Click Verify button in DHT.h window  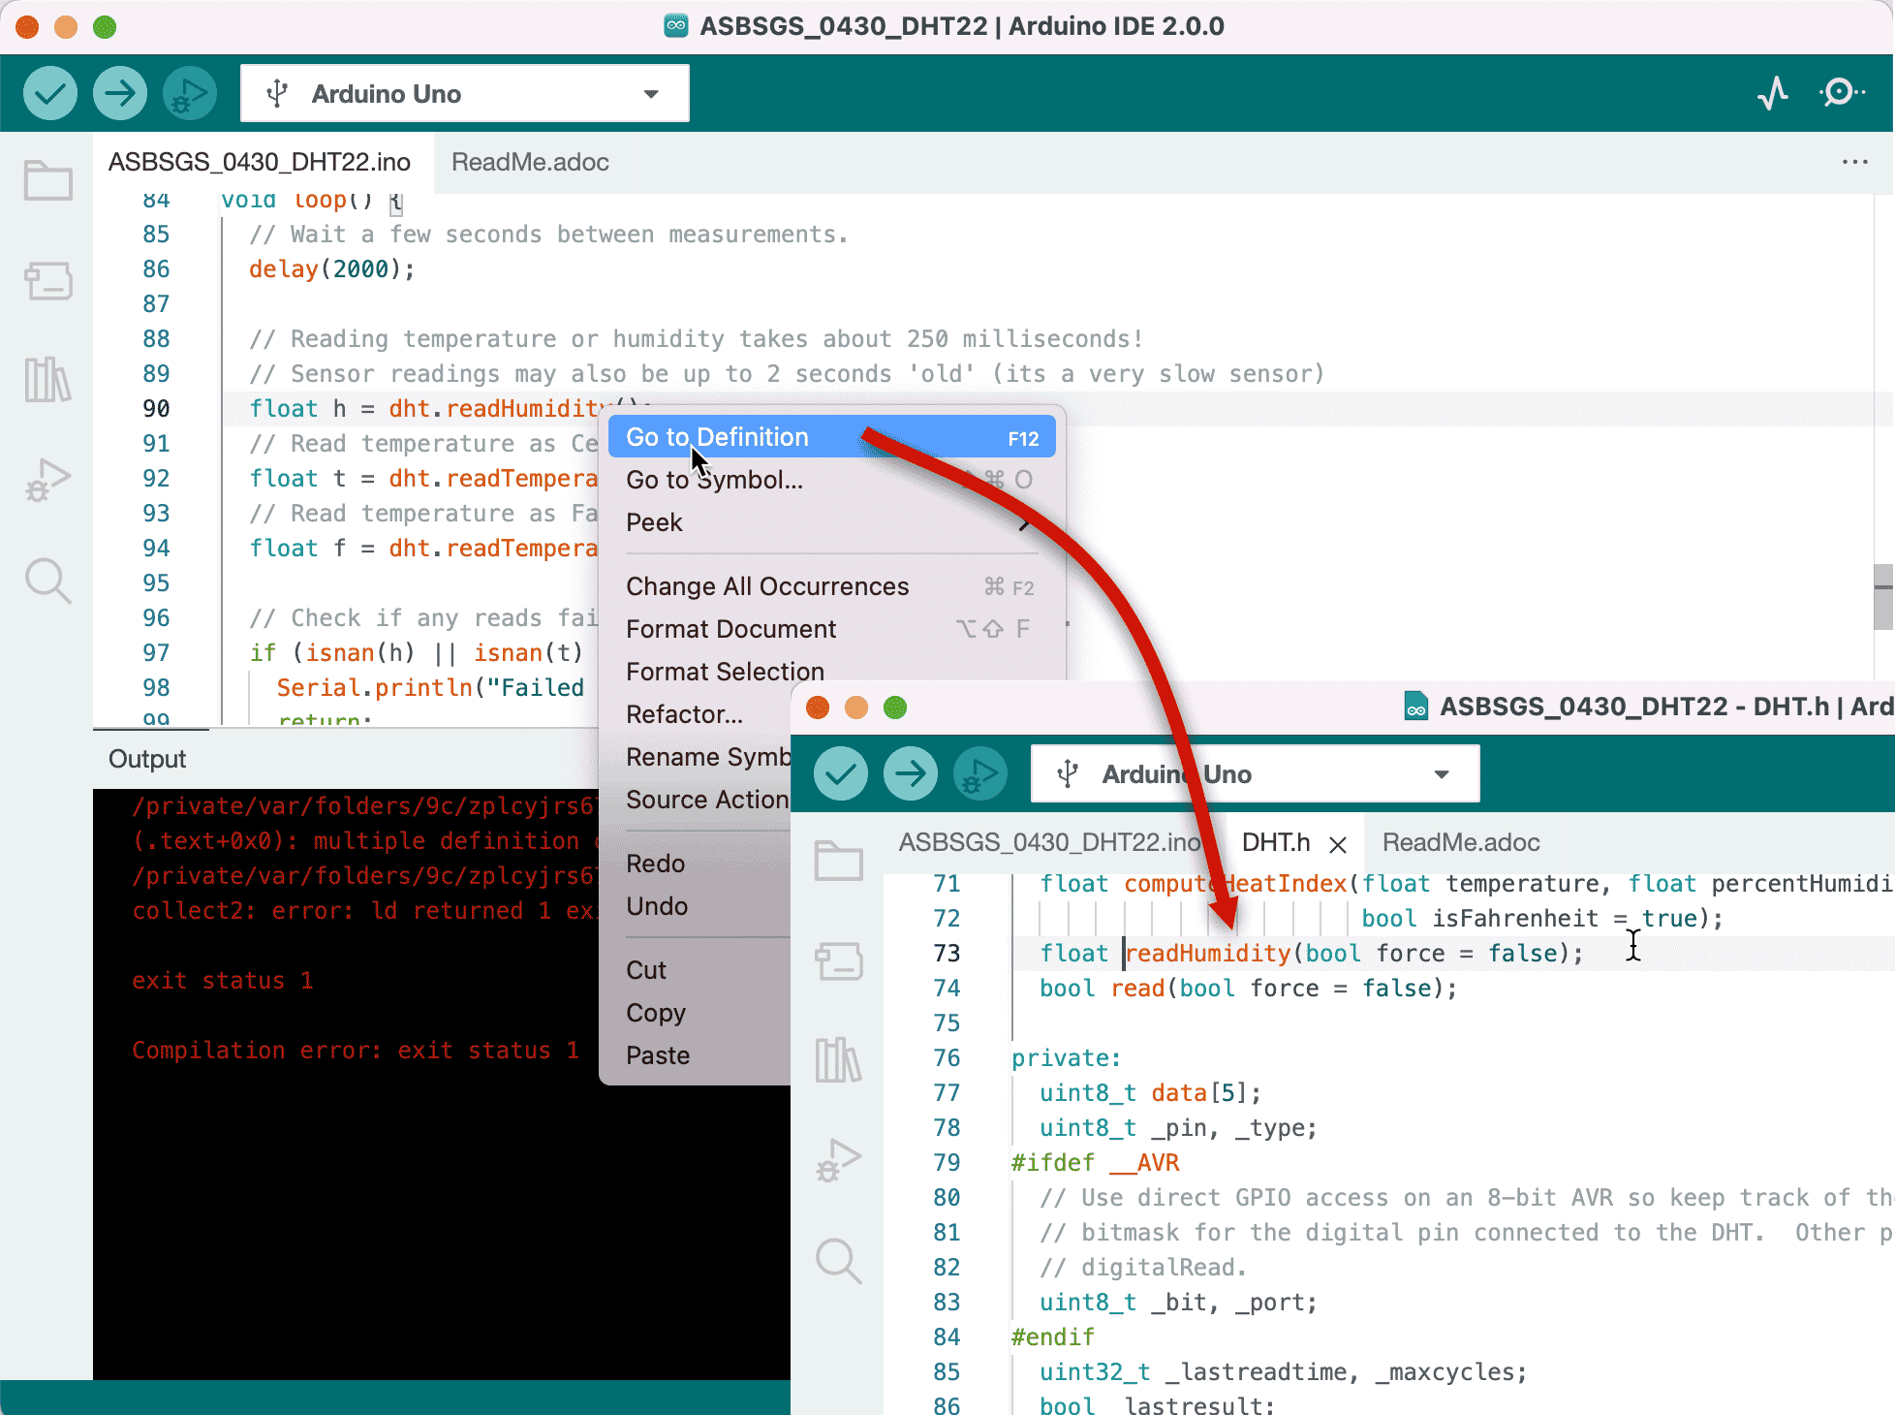pyautogui.click(x=841, y=773)
